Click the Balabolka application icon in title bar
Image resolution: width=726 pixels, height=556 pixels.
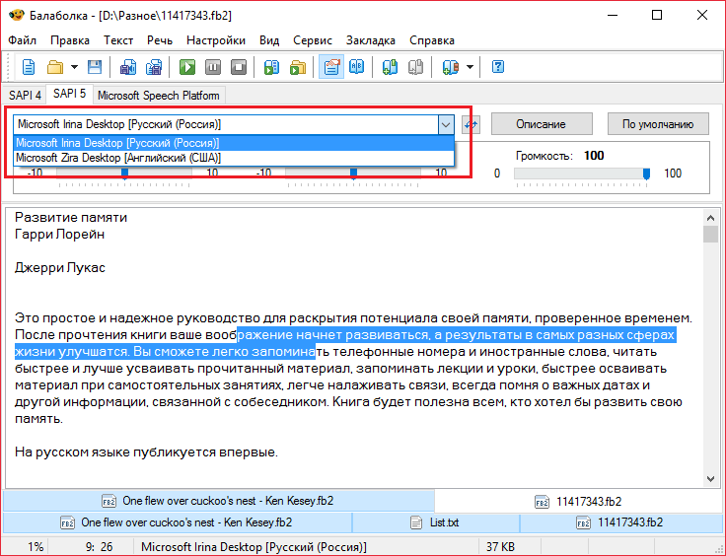16,15
